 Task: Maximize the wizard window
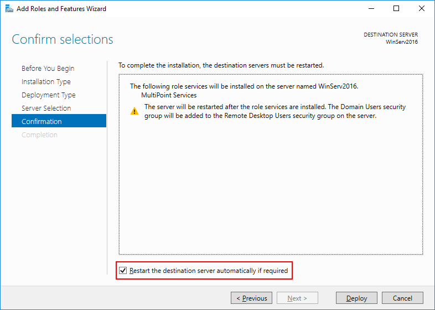pyautogui.click(x=396, y=9)
